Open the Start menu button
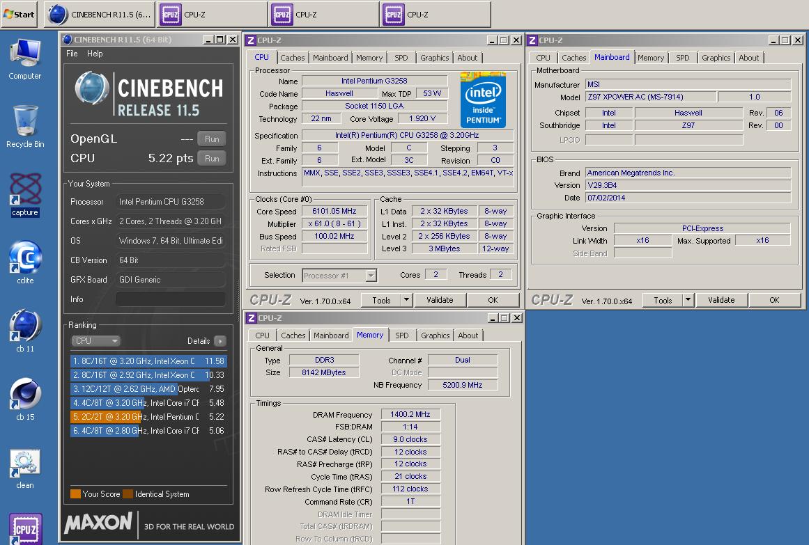The image size is (809, 545). pyautogui.click(x=19, y=14)
